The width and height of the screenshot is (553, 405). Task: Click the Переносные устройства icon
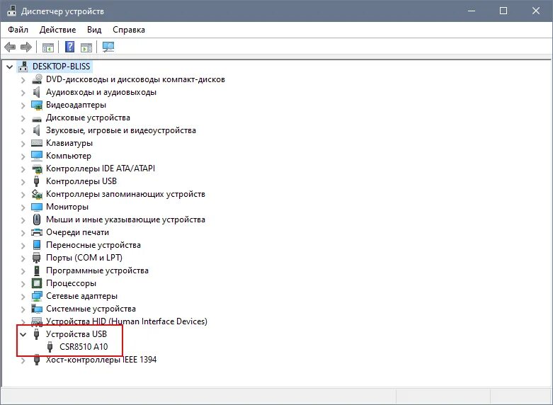point(37,245)
